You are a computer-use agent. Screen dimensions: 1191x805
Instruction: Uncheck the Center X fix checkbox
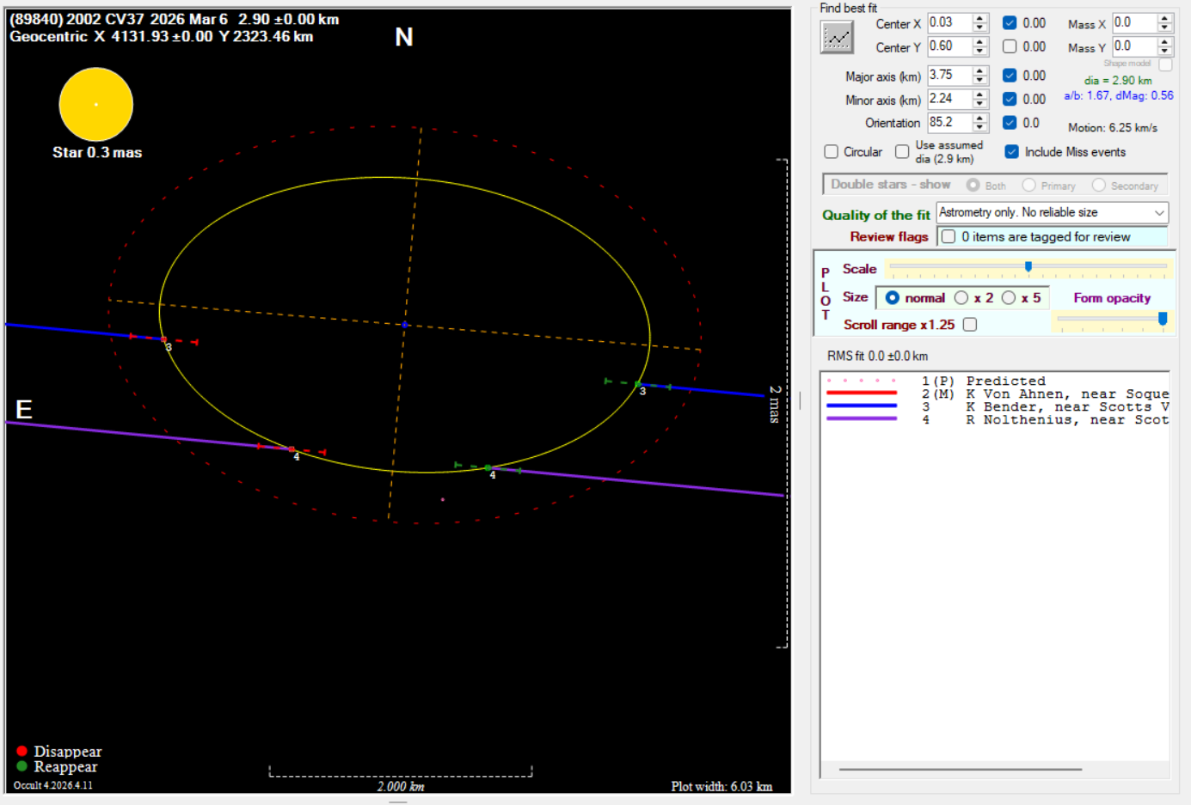pos(1010,23)
